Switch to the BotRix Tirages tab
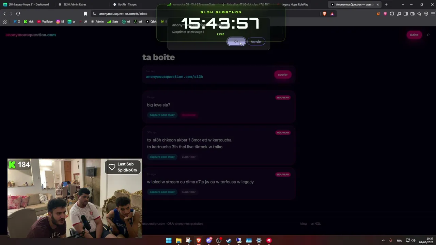The width and height of the screenshot is (436, 245). coord(137,4)
